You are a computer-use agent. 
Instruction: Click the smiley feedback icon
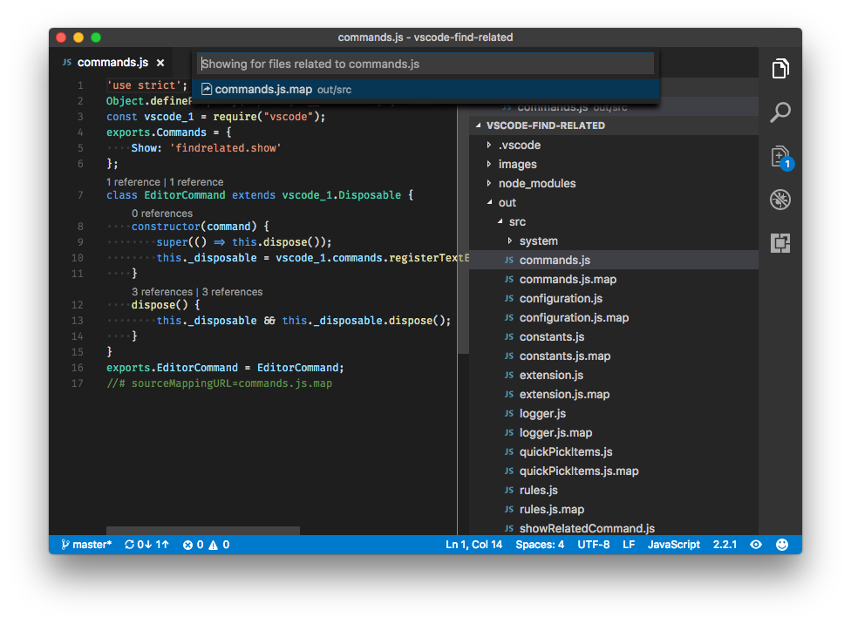point(781,544)
